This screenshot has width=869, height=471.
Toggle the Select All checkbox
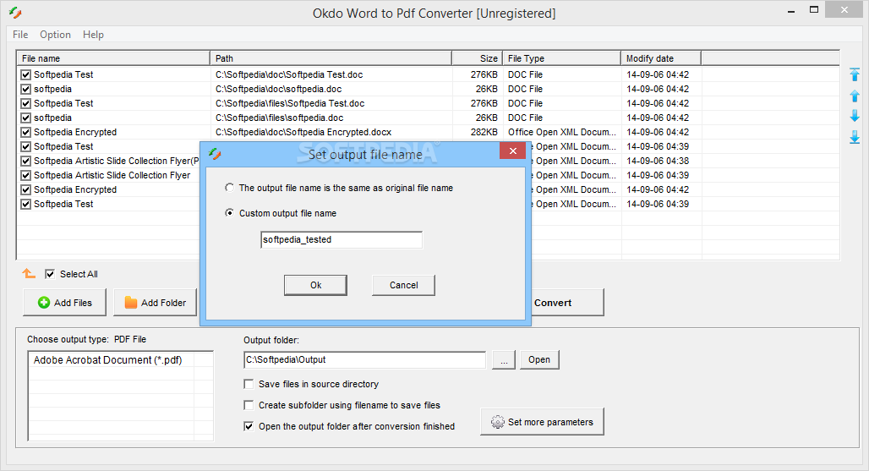click(50, 274)
